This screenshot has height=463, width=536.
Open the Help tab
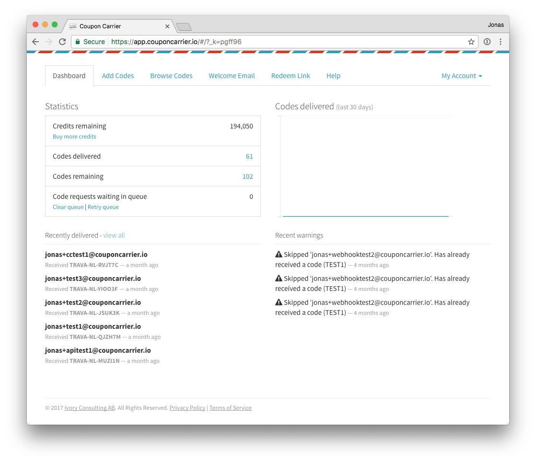[x=333, y=76]
